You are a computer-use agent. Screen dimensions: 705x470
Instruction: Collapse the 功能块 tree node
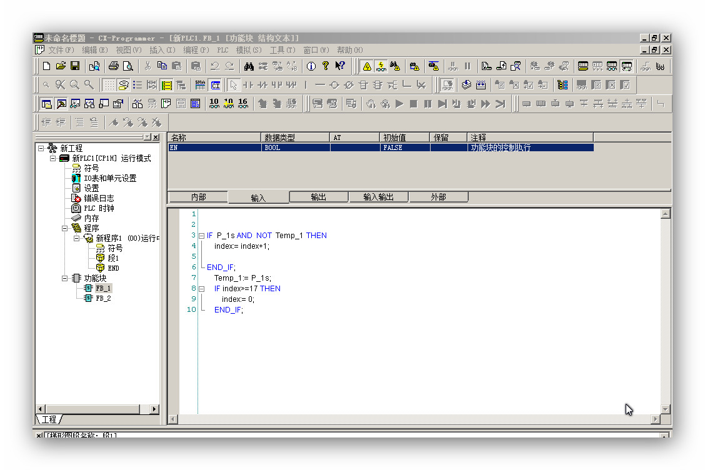(65, 278)
